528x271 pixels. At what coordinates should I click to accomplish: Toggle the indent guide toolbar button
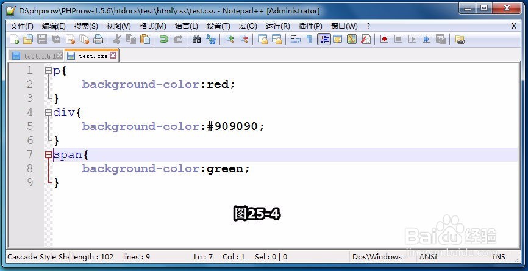324,40
